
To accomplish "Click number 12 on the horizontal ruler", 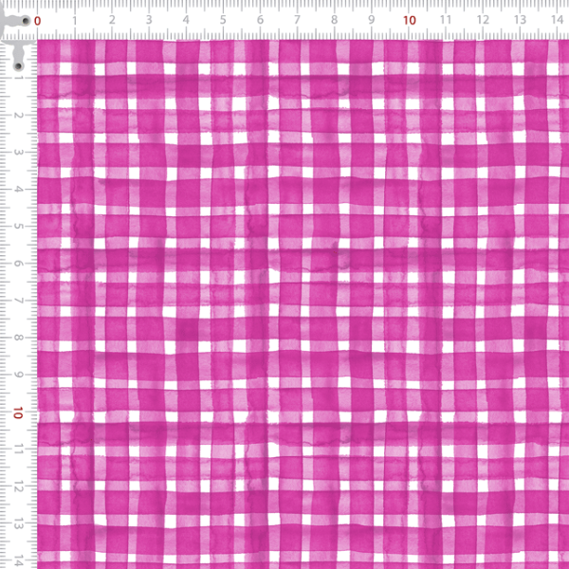I will tap(483, 20).
